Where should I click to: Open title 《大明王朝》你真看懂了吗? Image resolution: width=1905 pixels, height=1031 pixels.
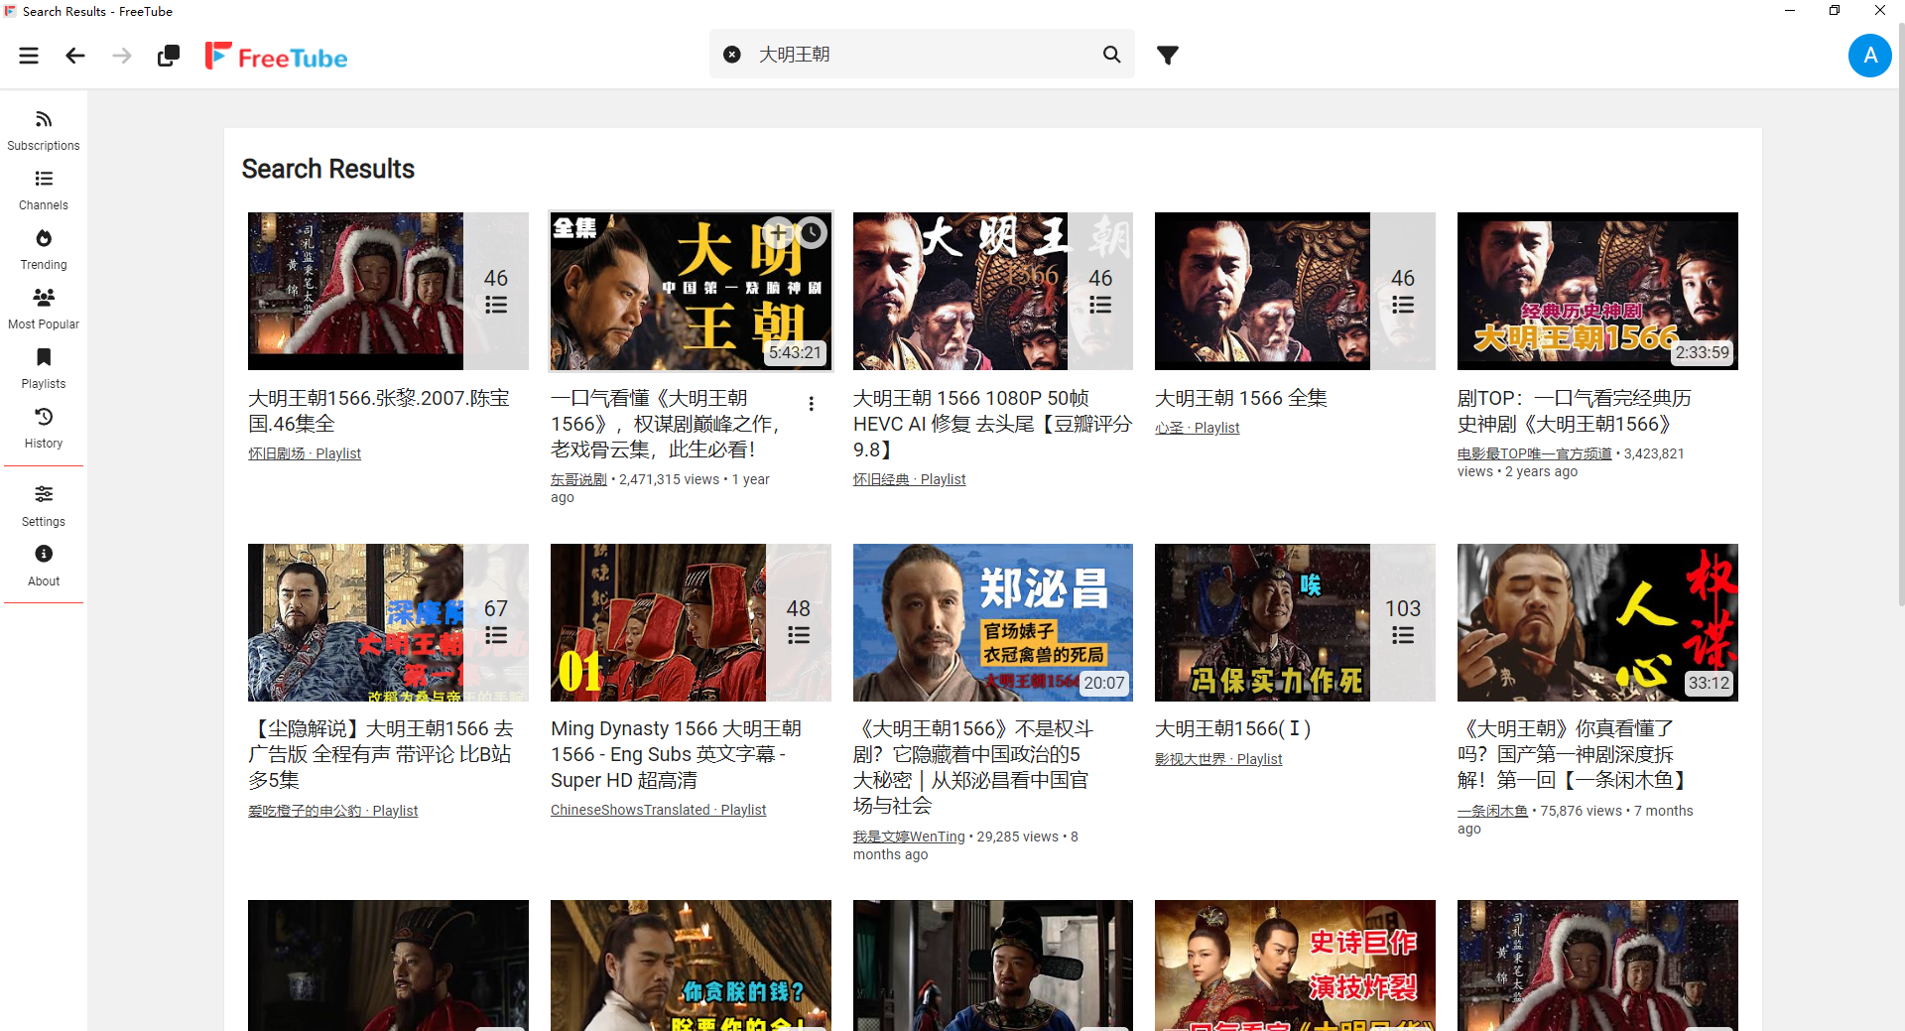coord(1574,754)
